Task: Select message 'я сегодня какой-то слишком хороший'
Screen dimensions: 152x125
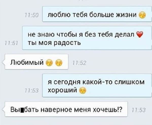Action: click(x=97, y=86)
